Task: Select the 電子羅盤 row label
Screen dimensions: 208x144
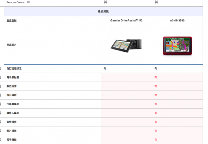Action: pos(12,140)
